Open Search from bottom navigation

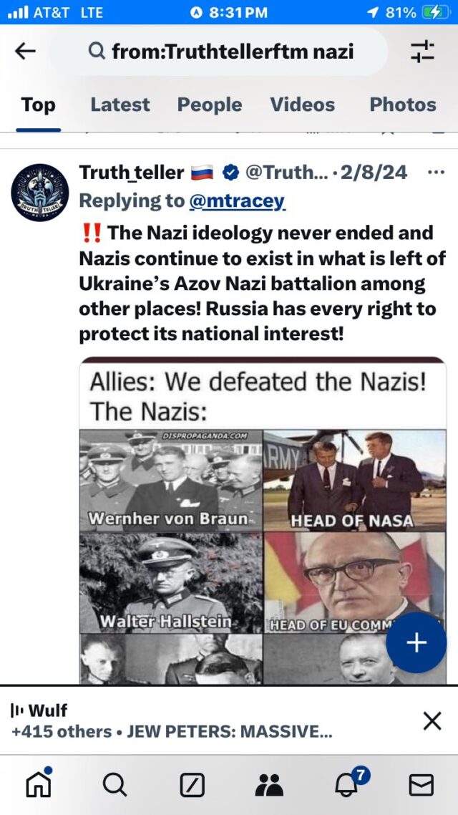[x=114, y=785]
